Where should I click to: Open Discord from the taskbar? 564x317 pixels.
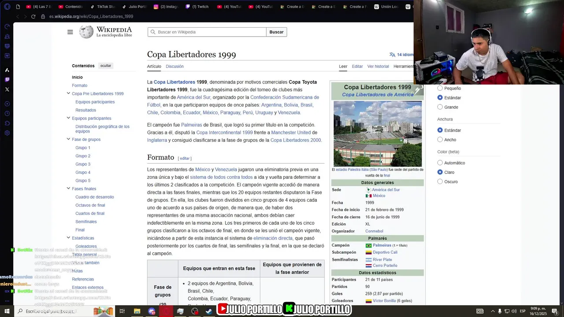[152, 311]
